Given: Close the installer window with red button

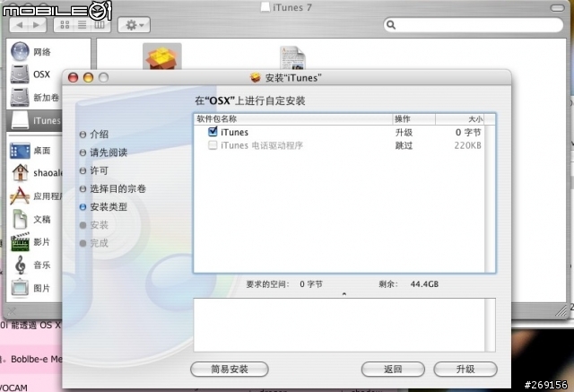Looking at the screenshot, I should click(x=74, y=78).
